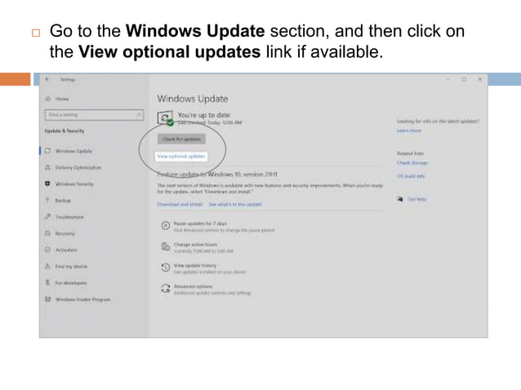Open the Delivery Optimization sidebar item
The height and width of the screenshot is (390, 521).
[x=78, y=167]
